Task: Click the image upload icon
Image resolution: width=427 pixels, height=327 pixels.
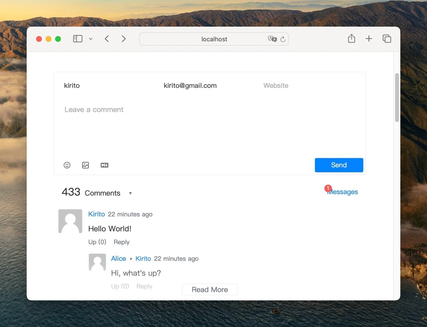Action: coord(85,165)
